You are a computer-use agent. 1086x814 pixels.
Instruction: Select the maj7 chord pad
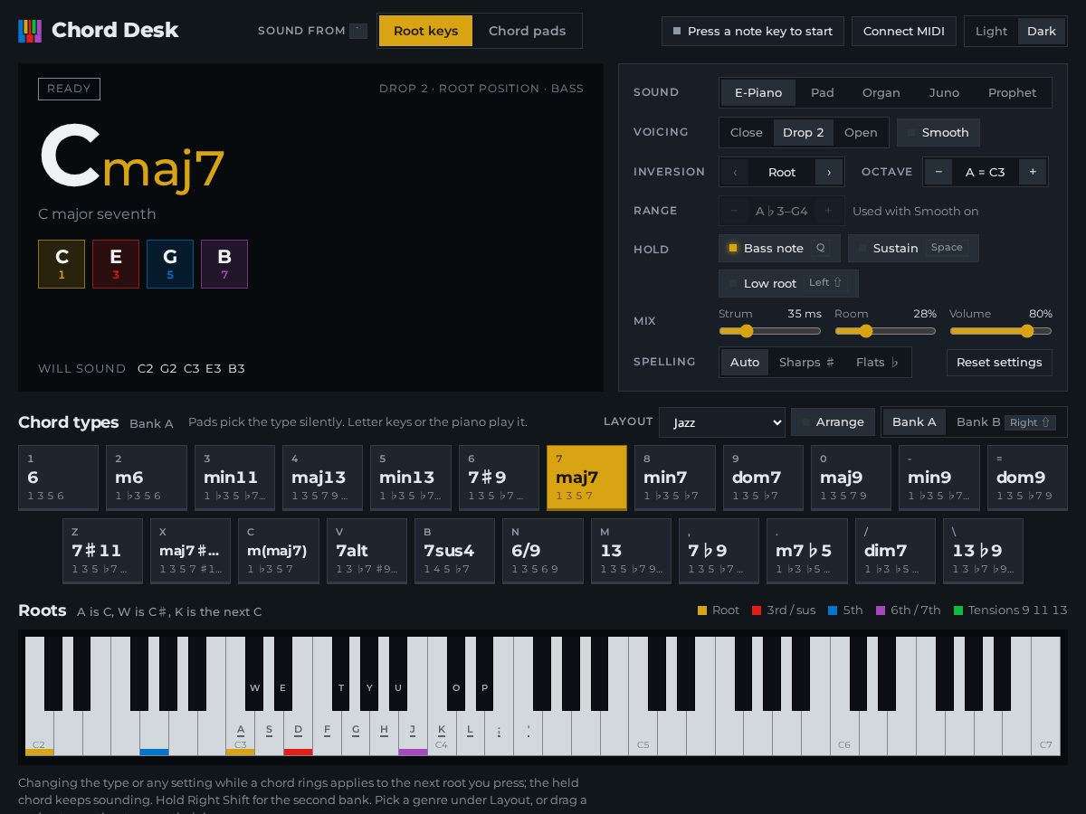tap(586, 478)
